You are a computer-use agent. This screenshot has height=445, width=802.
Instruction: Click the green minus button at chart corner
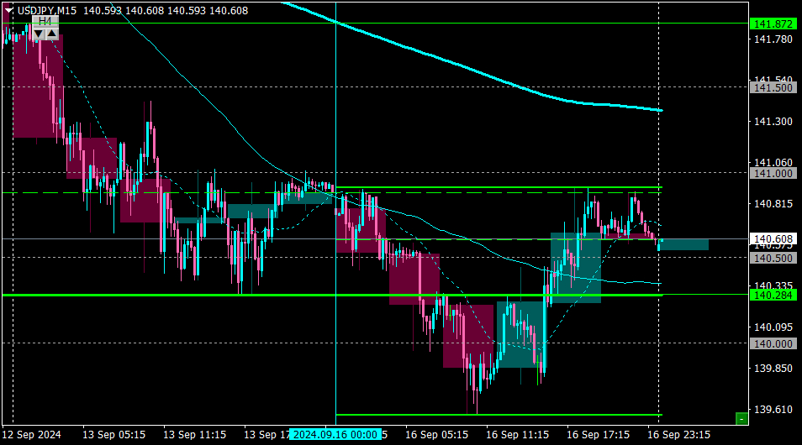pos(741,418)
